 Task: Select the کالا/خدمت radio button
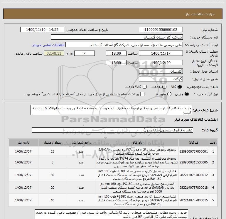coord(145,87)
